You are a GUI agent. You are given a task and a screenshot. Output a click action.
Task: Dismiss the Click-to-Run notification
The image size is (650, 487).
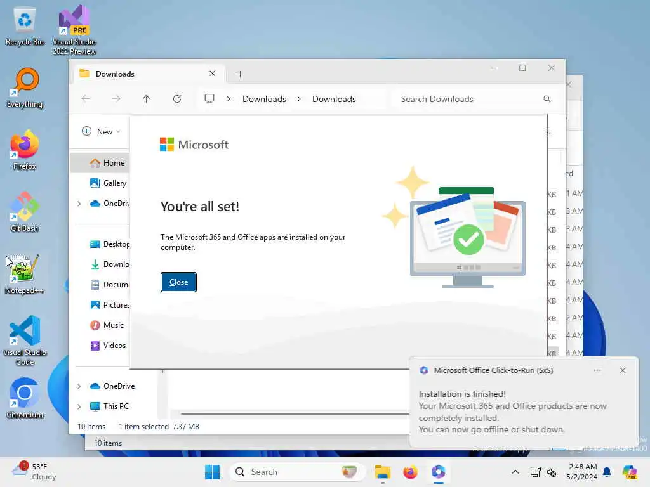tap(622, 370)
